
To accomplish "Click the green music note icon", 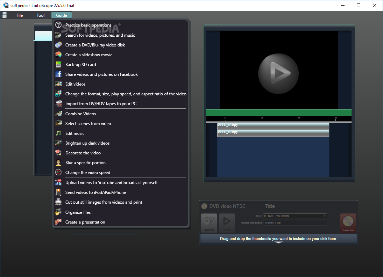I will tap(58, 133).
